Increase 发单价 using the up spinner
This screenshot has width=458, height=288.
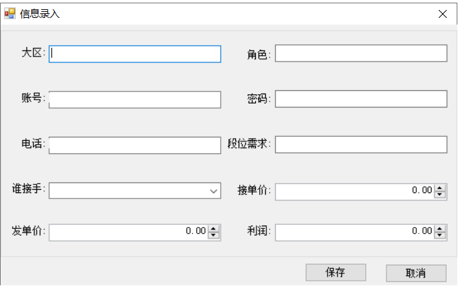click(x=213, y=229)
